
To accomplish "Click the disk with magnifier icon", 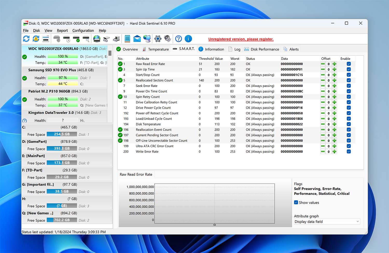I will (86, 39).
